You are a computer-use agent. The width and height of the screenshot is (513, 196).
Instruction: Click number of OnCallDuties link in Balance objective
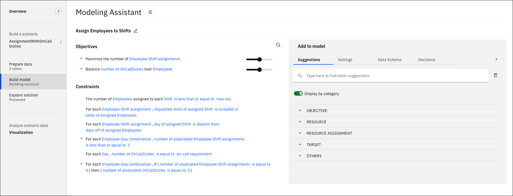coord(122,69)
